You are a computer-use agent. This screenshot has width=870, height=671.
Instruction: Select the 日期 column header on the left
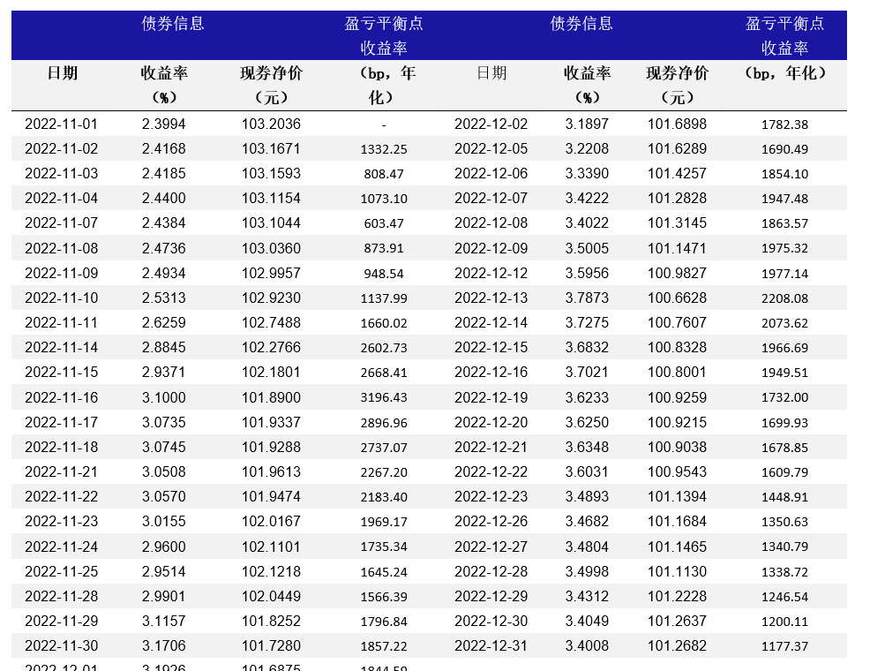point(64,73)
